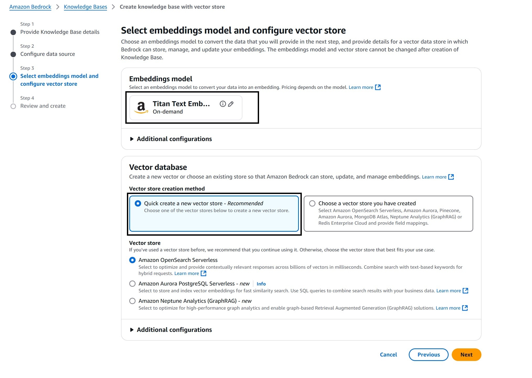532x378 pixels.
Task: Click external link icon under OpenSearch Serverless description
Action: 203,273
